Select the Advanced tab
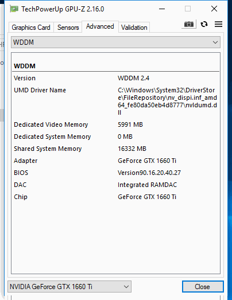The height and width of the screenshot is (300, 232). [x=100, y=26]
